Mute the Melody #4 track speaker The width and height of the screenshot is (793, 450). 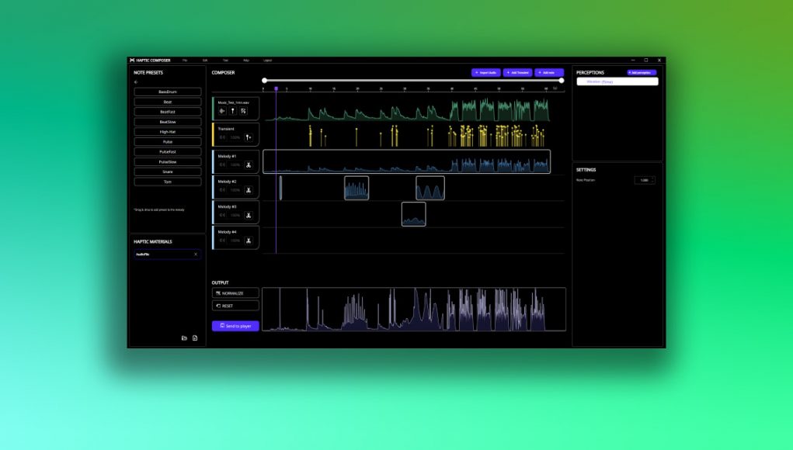click(222, 241)
